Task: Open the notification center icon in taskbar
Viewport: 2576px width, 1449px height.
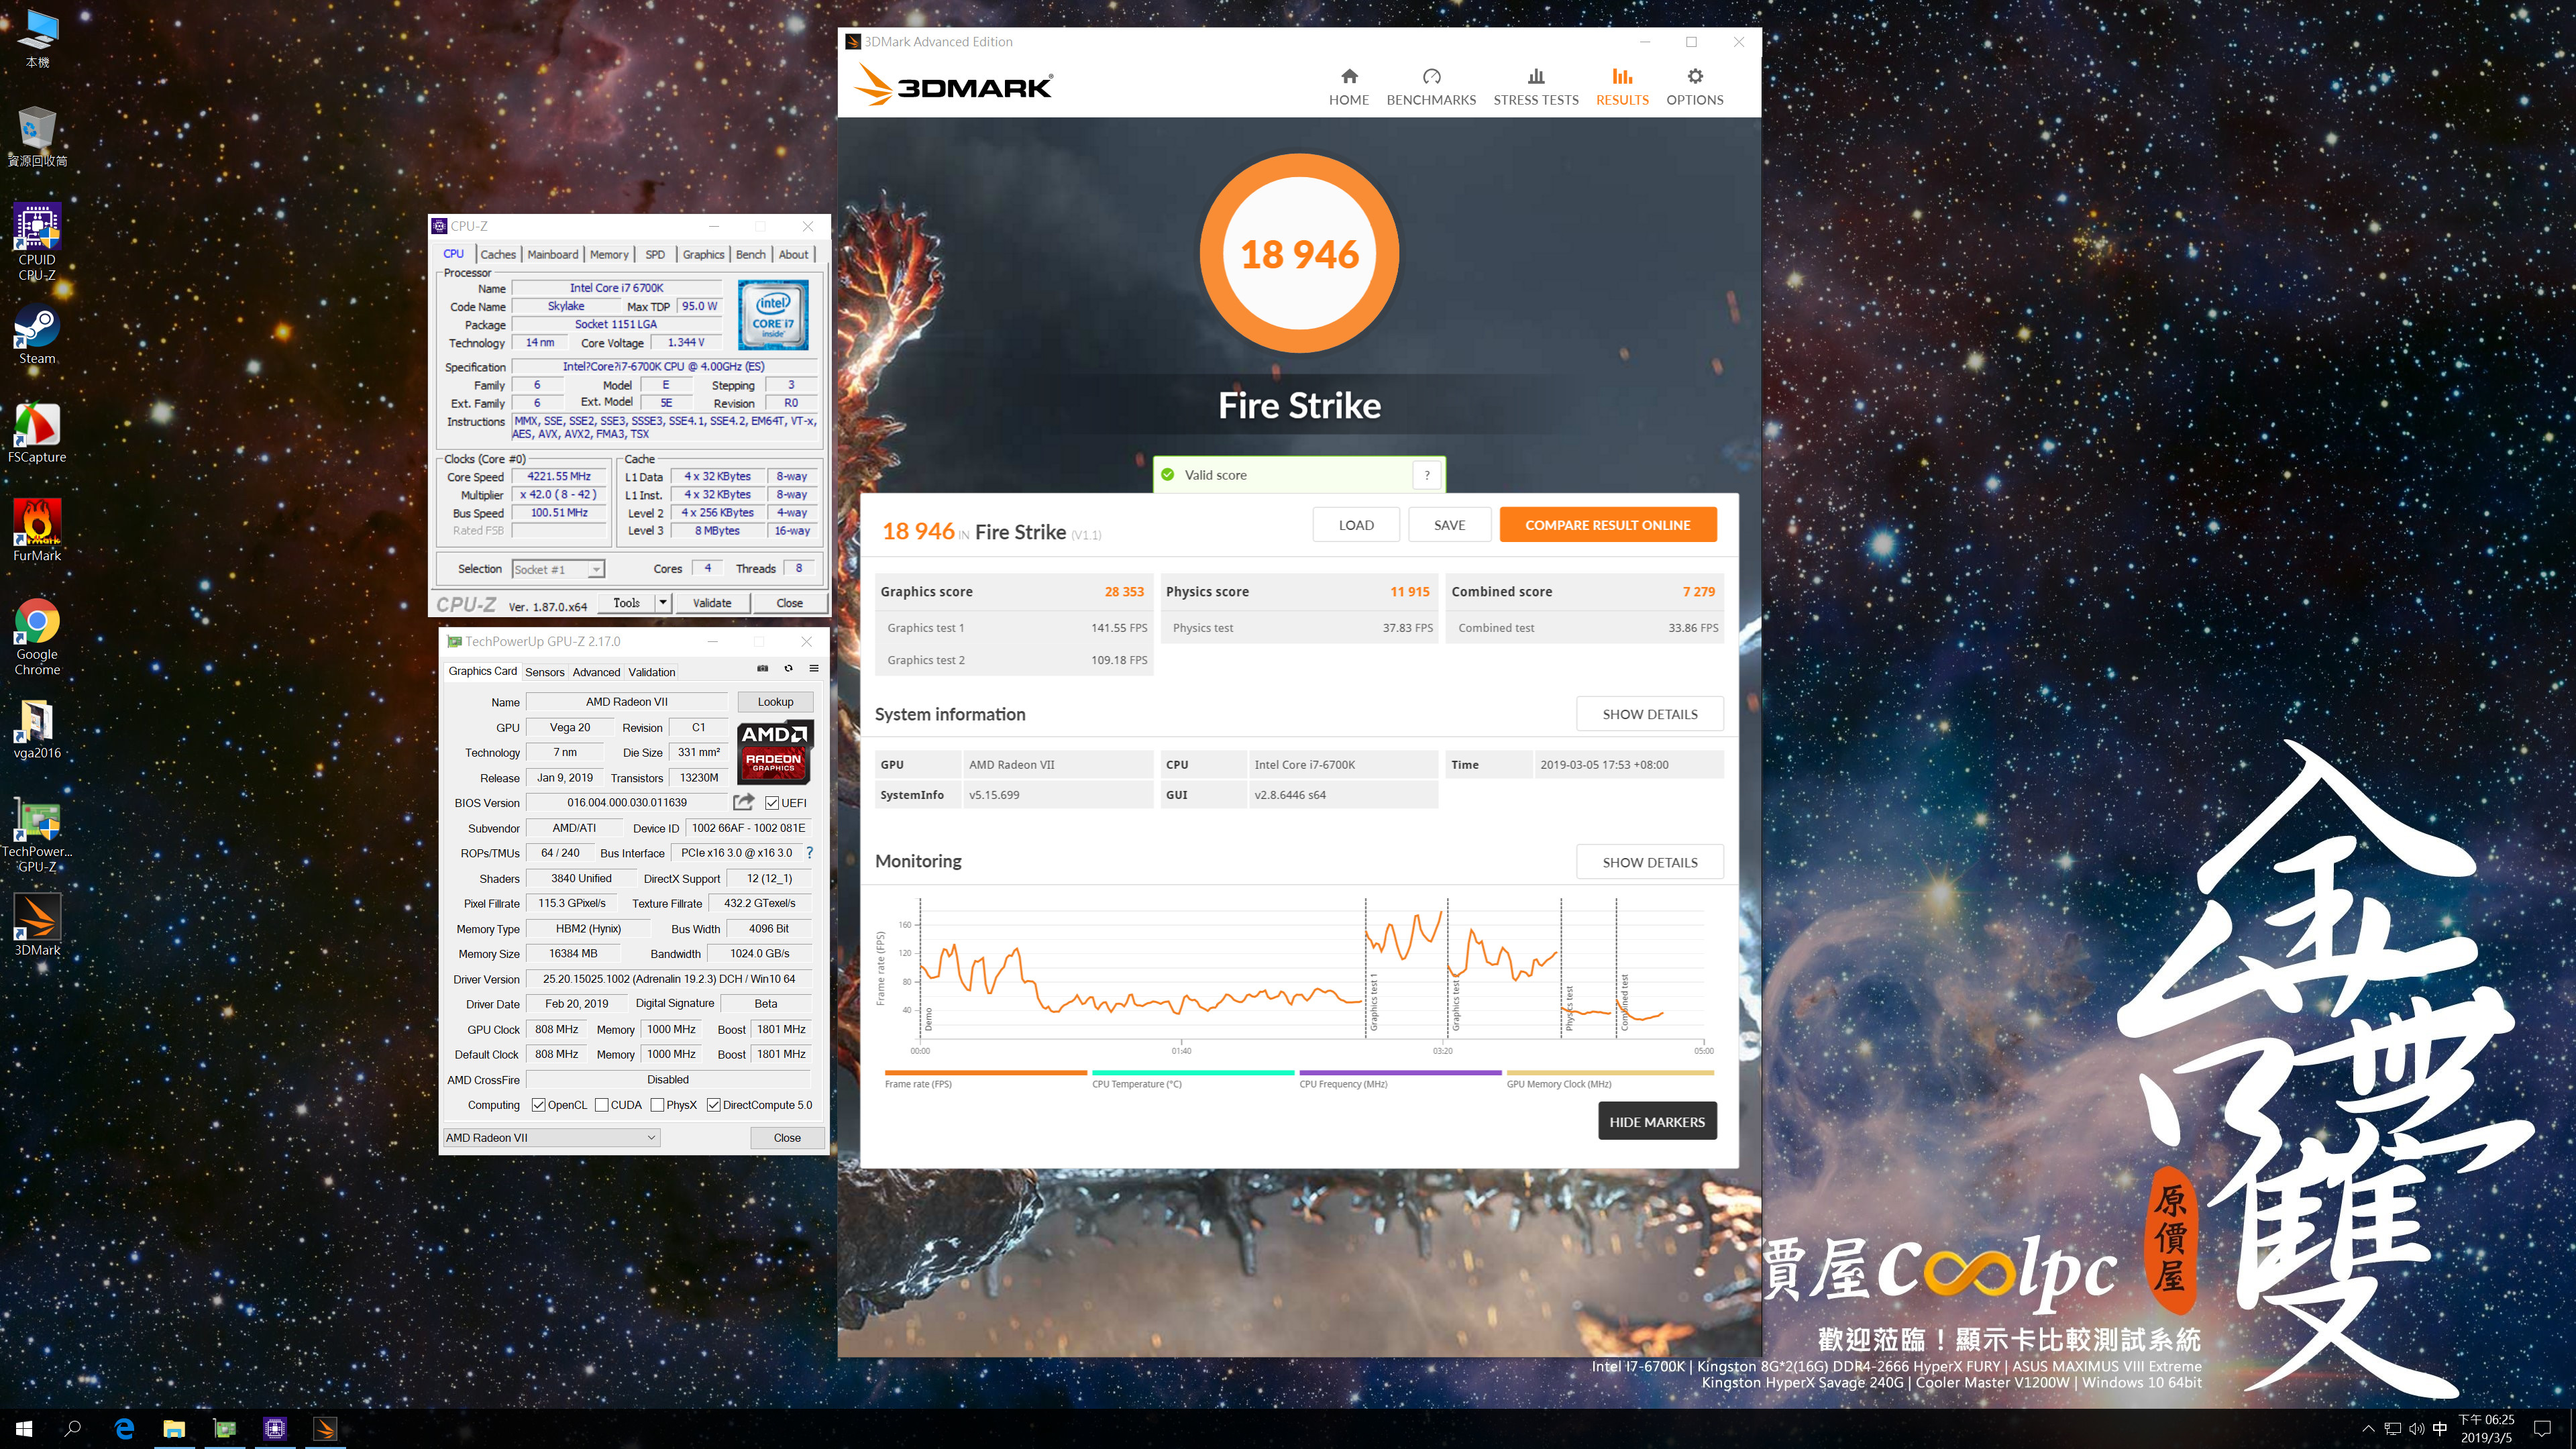Action: point(2543,1428)
